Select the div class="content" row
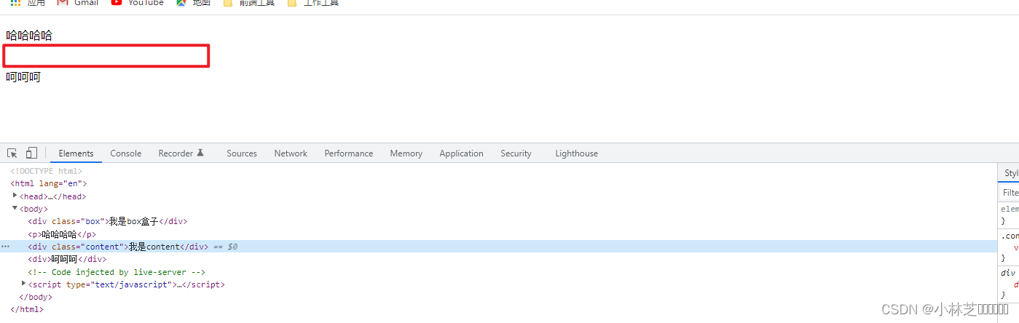Image resolution: width=1019 pixels, height=323 pixels. (x=497, y=247)
